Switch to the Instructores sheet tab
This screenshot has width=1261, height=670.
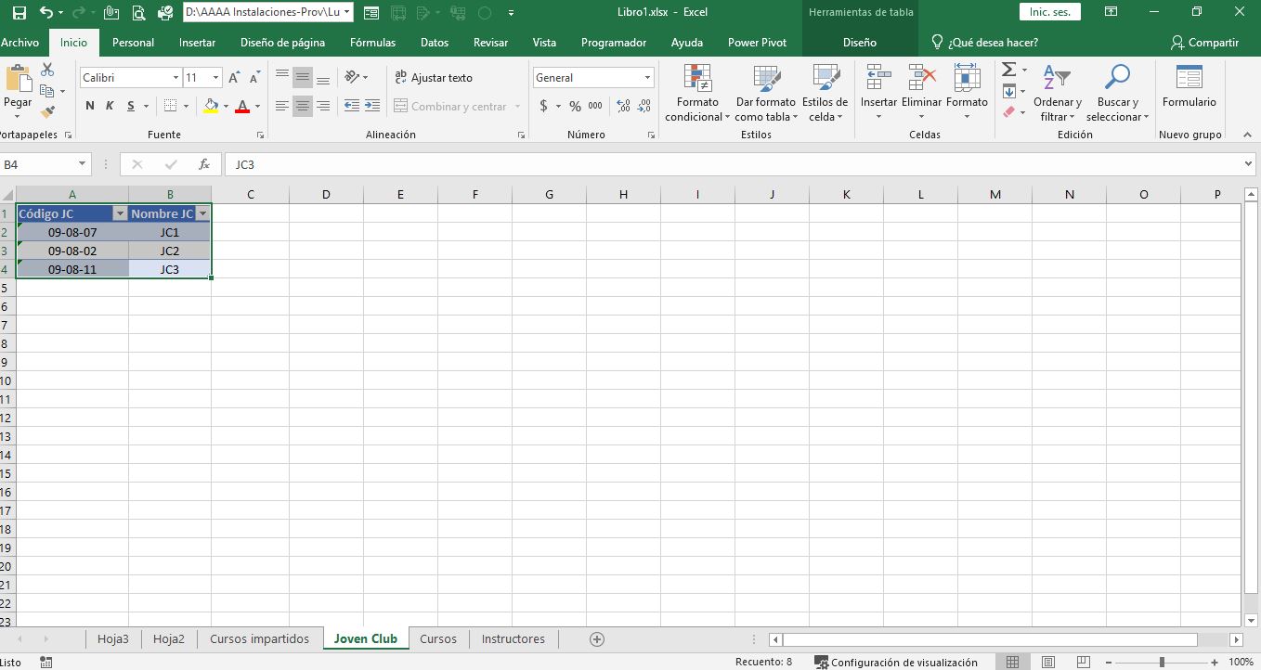[x=513, y=638]
